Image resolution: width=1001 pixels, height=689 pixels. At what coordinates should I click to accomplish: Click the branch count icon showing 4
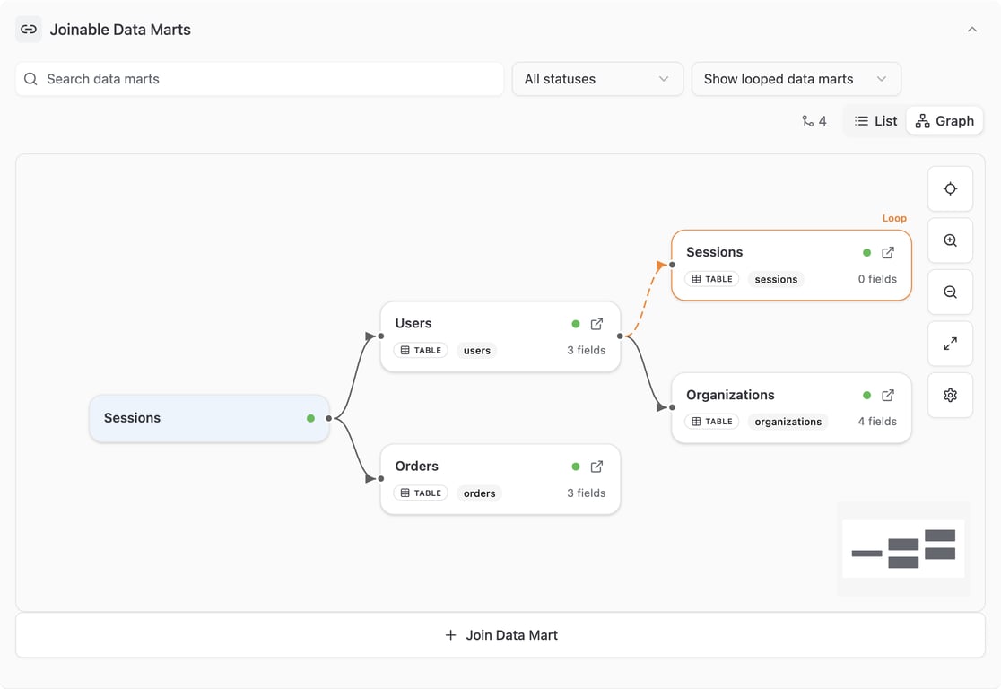coord(807,121)
